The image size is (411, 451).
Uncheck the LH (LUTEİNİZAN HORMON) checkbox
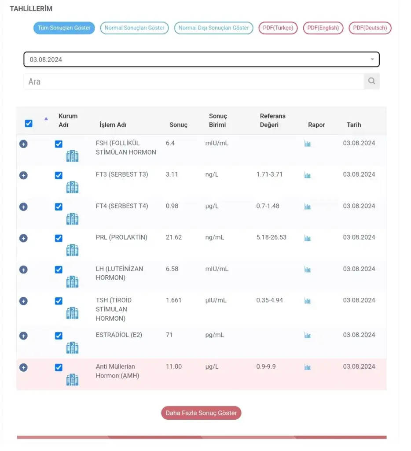click(59, 270)
